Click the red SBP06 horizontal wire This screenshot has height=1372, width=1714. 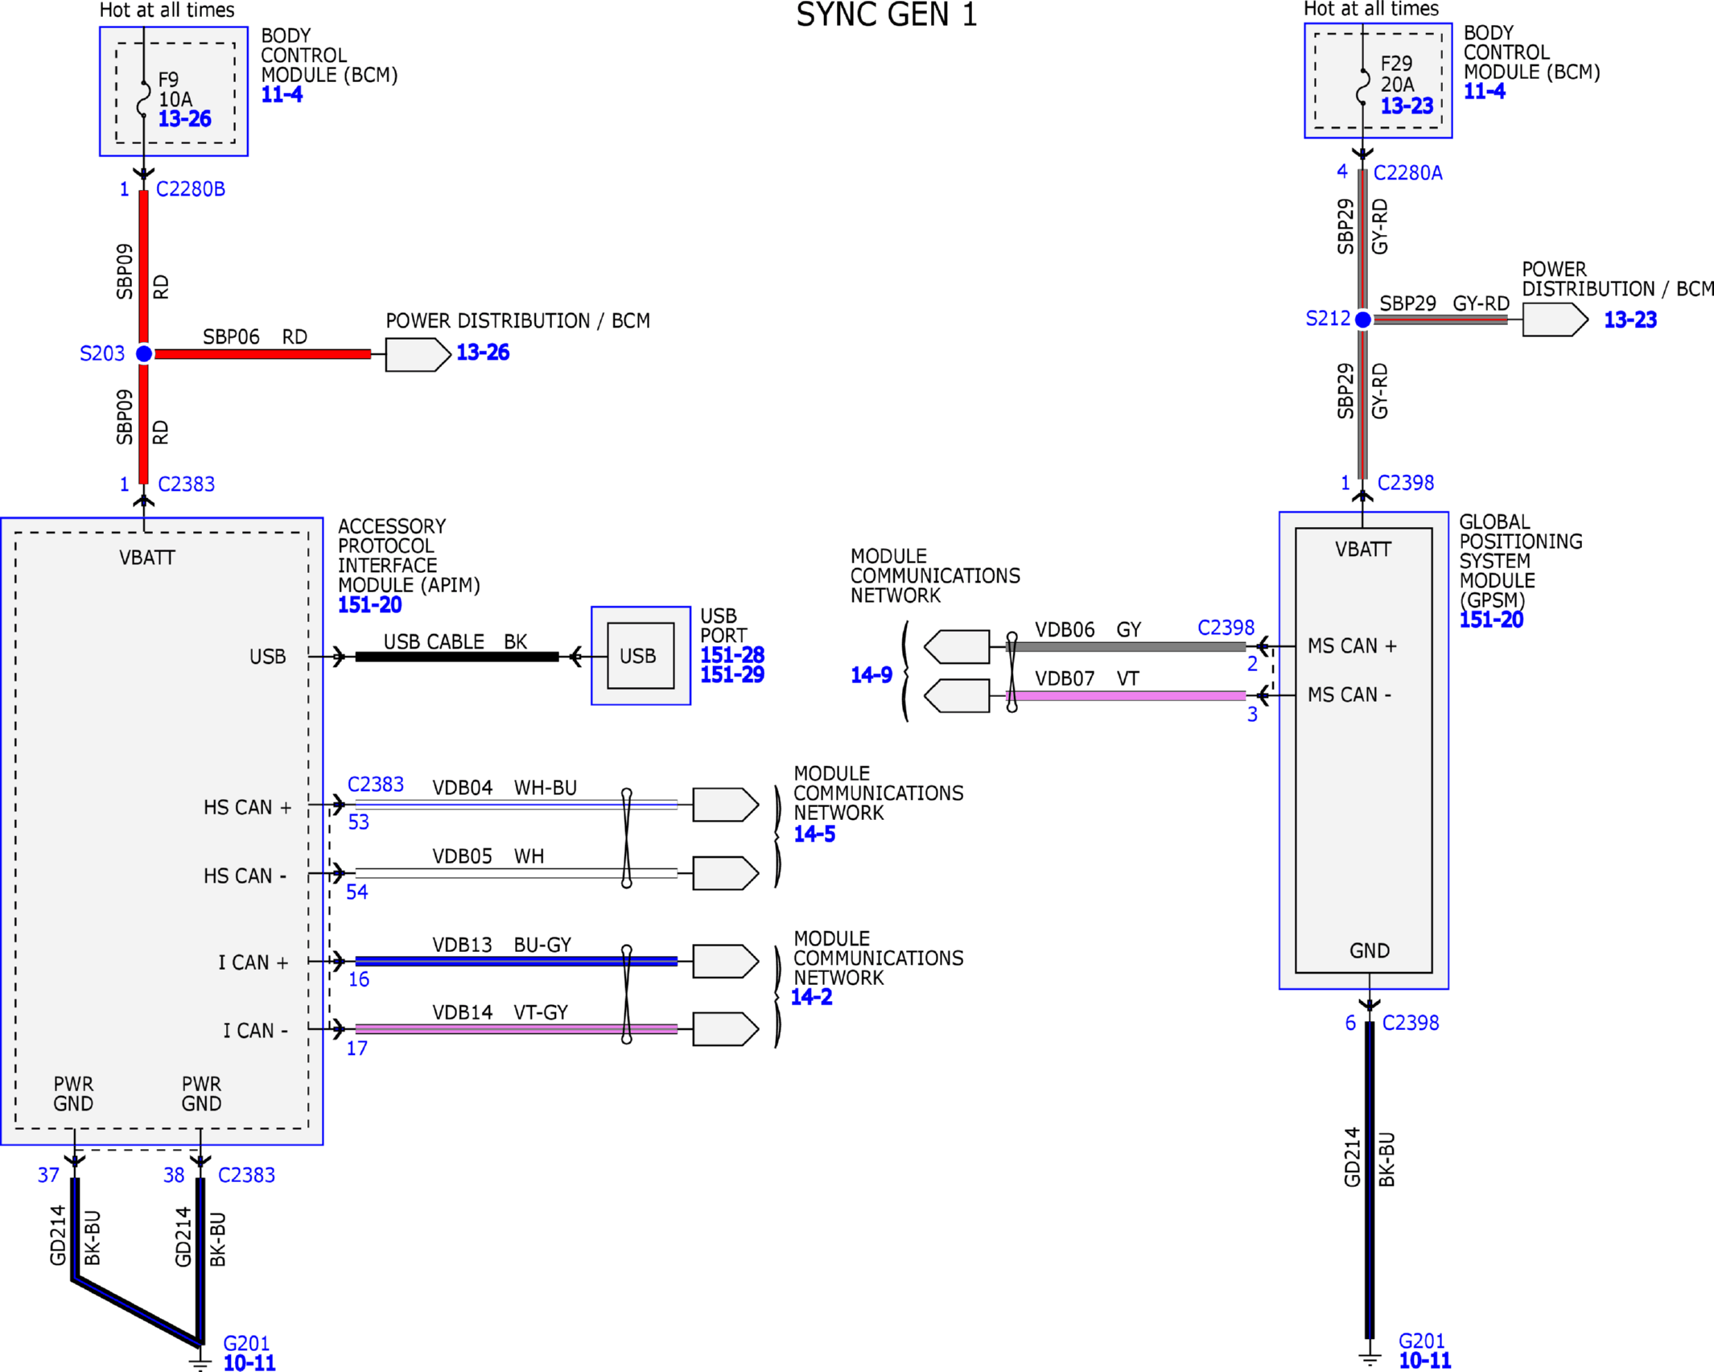[262, 354]
